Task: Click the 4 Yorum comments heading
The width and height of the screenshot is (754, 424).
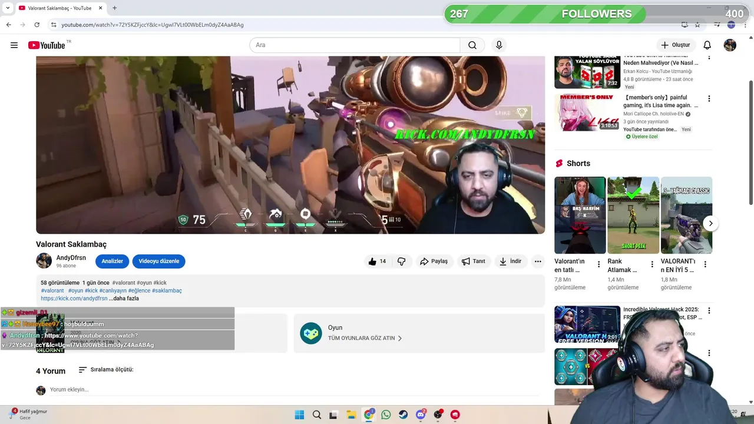Action: [x=51, y=371]
